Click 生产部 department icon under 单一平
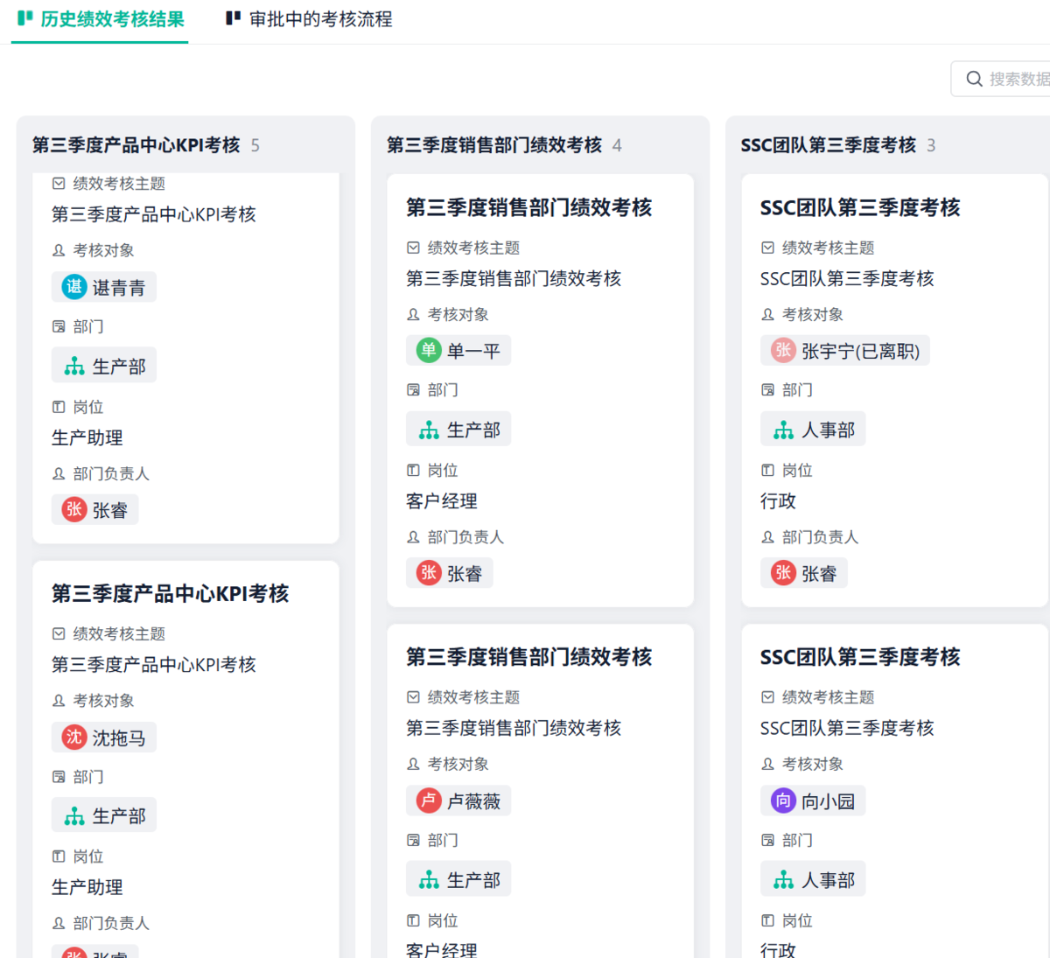 [x=429, y=430]
